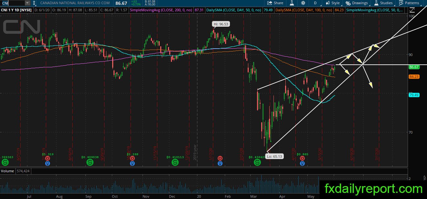Click the $0.410113 dividend icon
427x199 pixels.
[175, 163]
